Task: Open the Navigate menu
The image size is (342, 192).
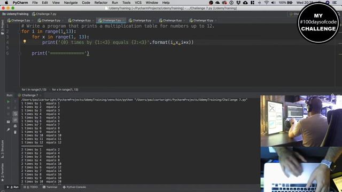Action: coord(71,3)
